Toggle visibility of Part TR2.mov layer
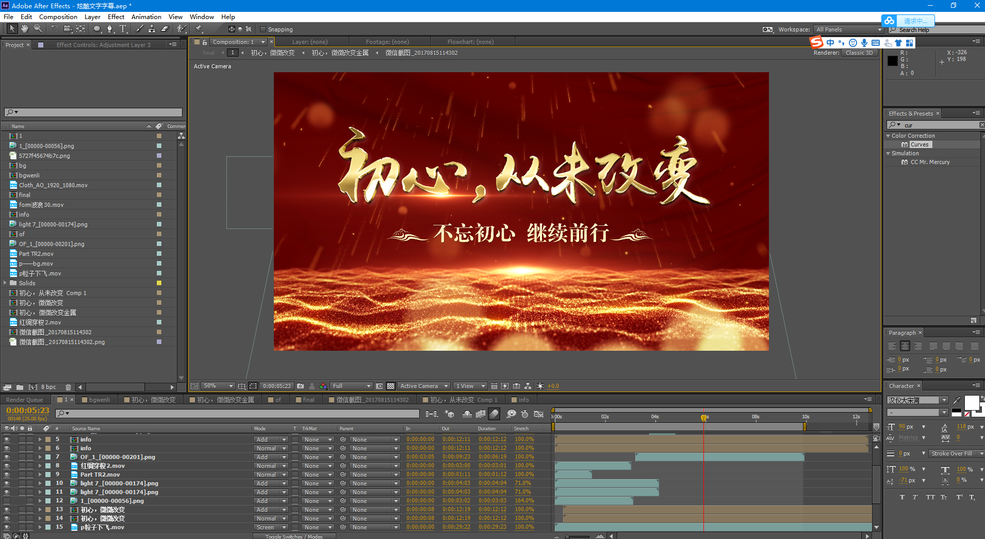Image resolution: width=985 pixels, height=539 pixels. (x=7, y=475)
